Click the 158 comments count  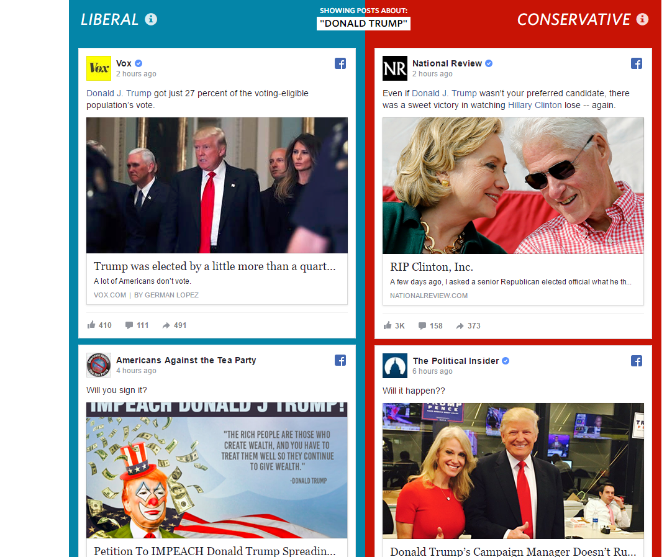click(x=436, y=326)
